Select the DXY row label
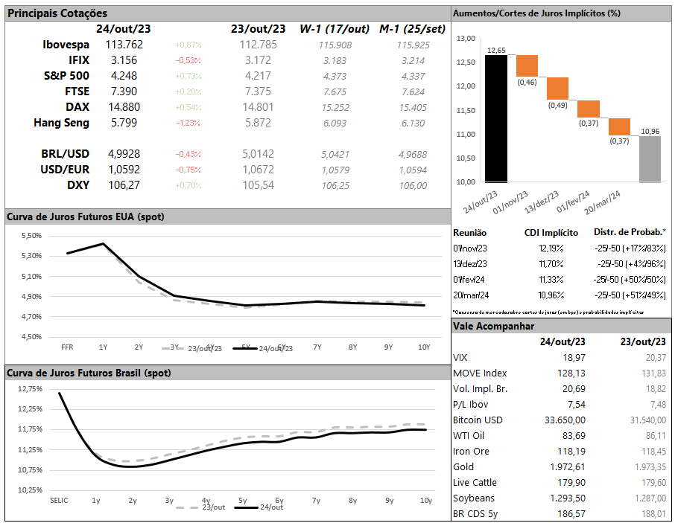Screen dimensions: 675x523 click(x=78, y=185)
